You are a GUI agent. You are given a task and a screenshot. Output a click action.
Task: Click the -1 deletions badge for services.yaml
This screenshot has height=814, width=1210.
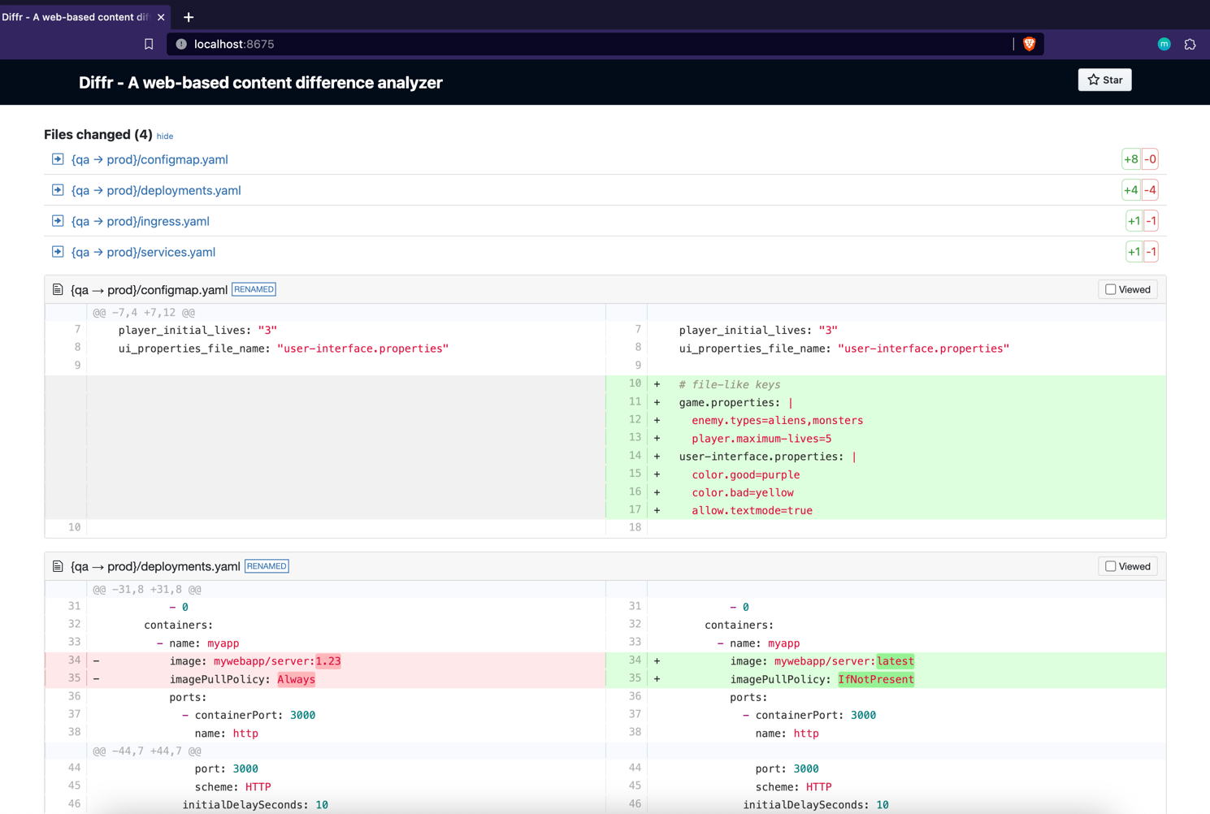tap(1151, 252)
